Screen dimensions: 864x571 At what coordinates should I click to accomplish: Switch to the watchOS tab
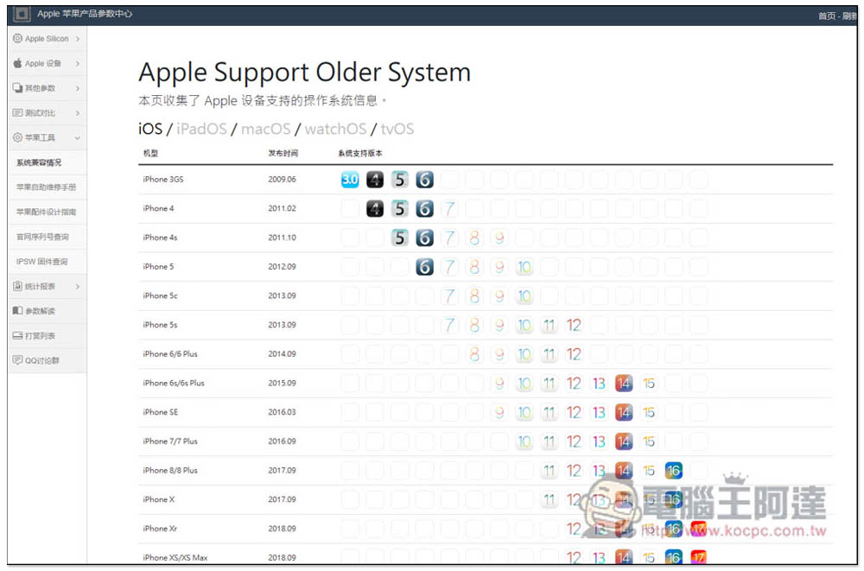point(335,129)
